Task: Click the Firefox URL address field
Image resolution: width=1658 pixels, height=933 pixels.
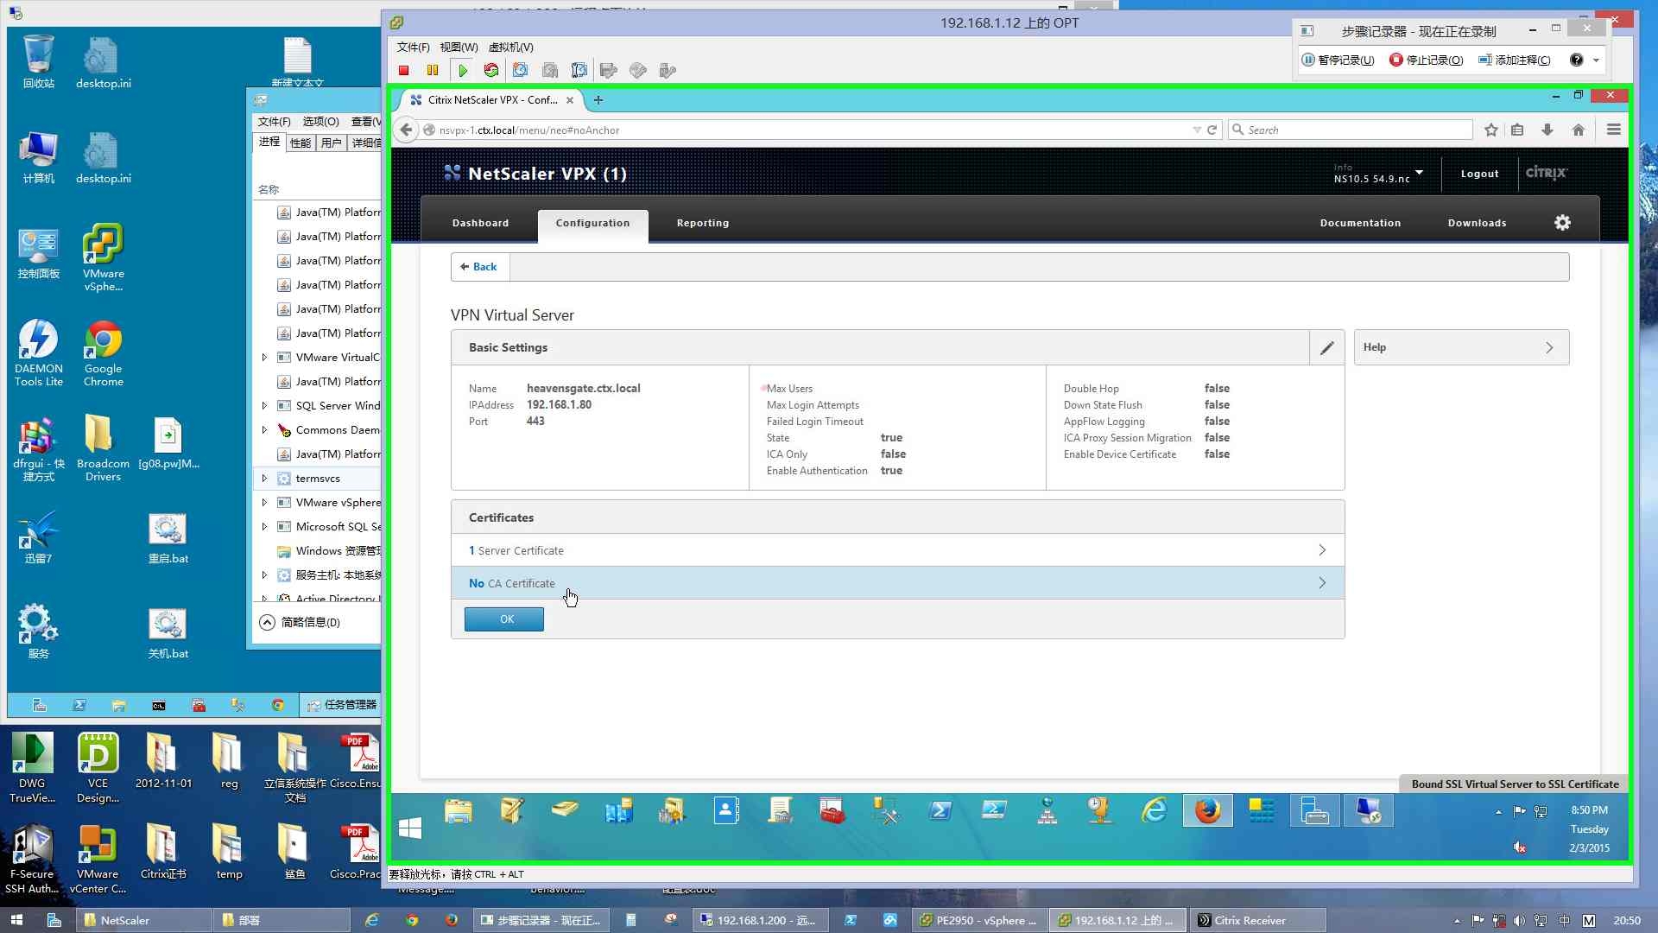Action: click(807, 130)
